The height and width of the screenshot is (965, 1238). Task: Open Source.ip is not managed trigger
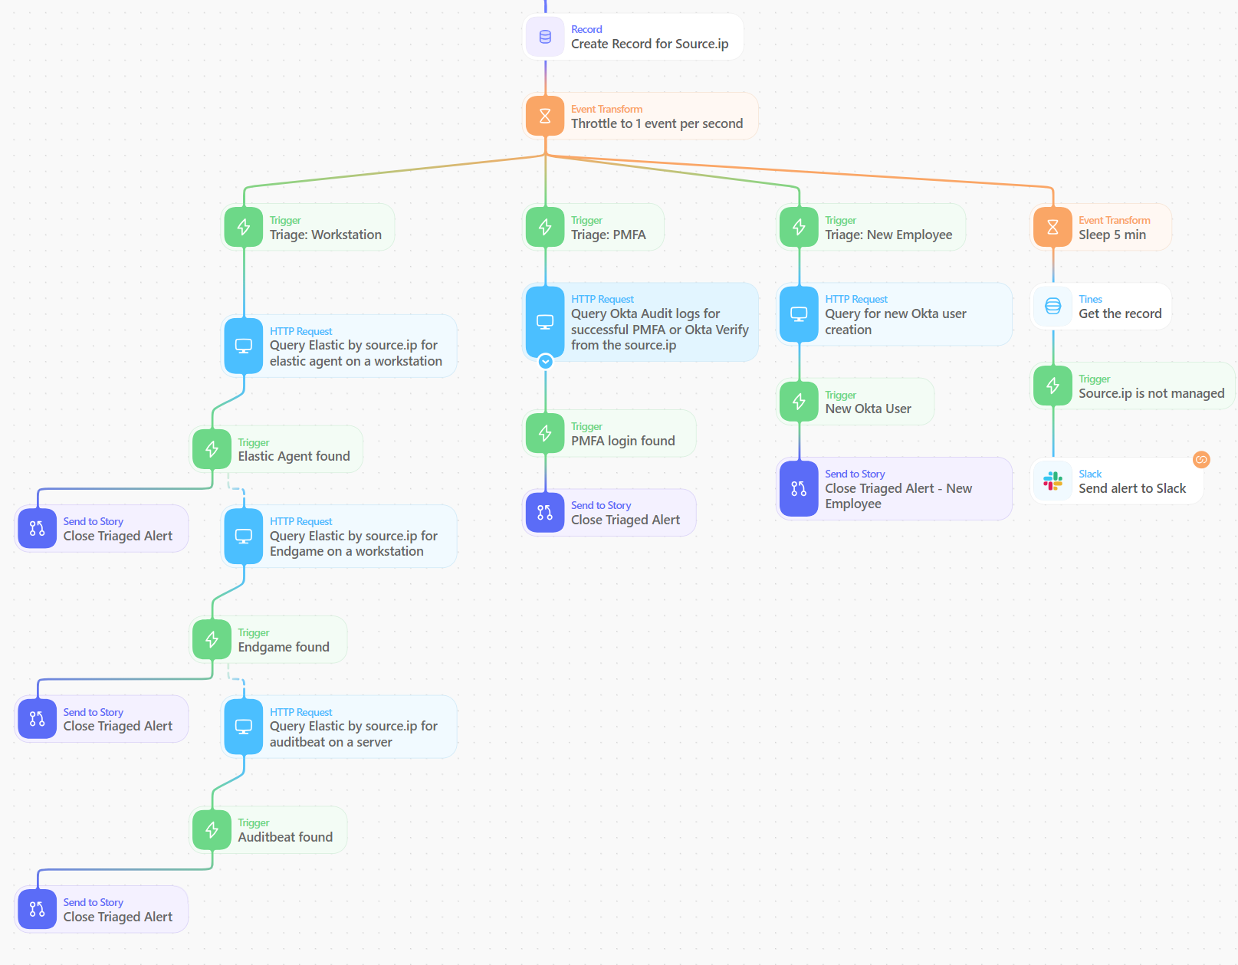[x=1132, y=386]
